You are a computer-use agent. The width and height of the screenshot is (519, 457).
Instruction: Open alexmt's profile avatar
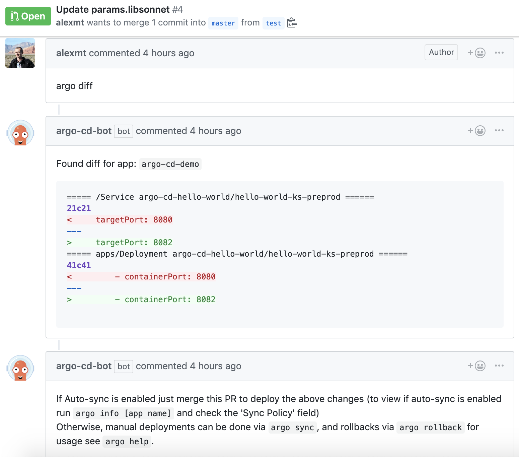[x=20, y=53]
